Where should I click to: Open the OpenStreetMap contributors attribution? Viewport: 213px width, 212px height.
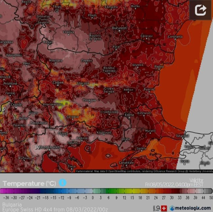tap(120, 171)
